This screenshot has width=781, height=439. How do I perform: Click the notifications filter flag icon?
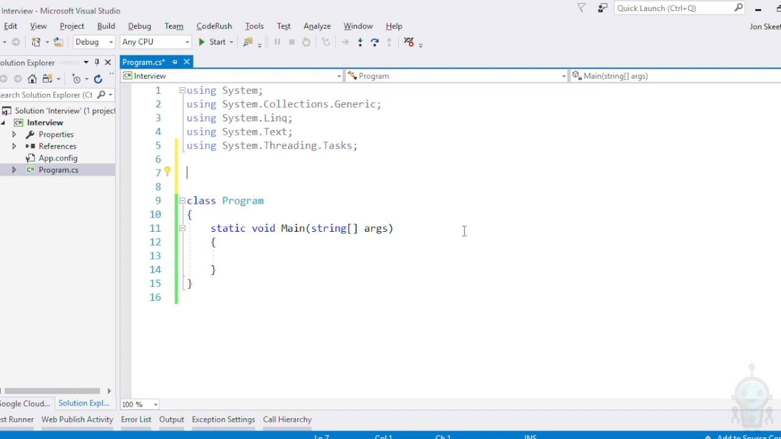[581, 8]
